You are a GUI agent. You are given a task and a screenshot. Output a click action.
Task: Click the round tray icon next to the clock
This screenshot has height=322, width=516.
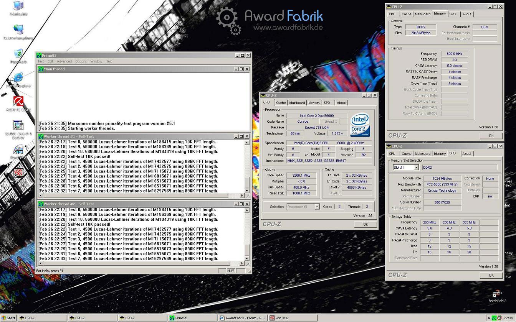click(x=499, y=318)
